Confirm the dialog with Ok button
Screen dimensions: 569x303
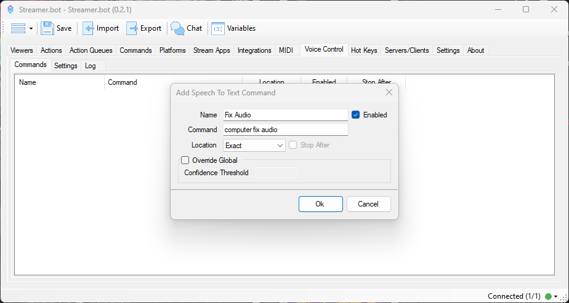tap(320, 204)
